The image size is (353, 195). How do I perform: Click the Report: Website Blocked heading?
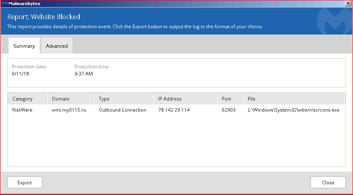44,17
